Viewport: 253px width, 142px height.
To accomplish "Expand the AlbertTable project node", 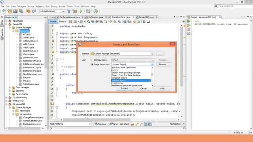I will point(6,21).
